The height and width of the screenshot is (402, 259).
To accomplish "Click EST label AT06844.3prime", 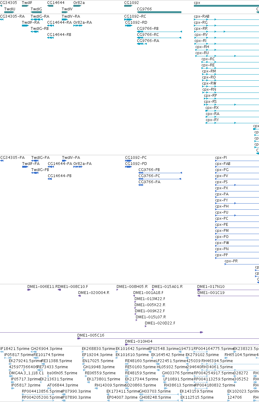I will point(63,385).
